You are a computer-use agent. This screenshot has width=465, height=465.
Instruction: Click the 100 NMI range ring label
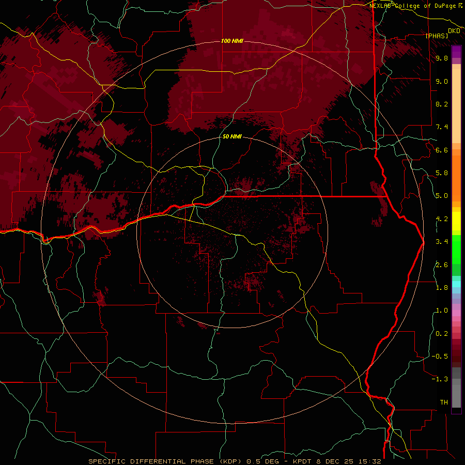pos(232,41)
